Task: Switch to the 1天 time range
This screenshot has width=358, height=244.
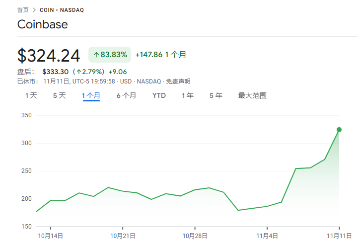Action: click(x=31, y=95)
